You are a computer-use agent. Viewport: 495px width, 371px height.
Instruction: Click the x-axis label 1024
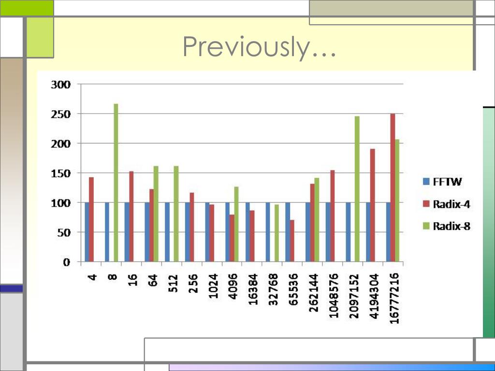click(x=213, y=286)
